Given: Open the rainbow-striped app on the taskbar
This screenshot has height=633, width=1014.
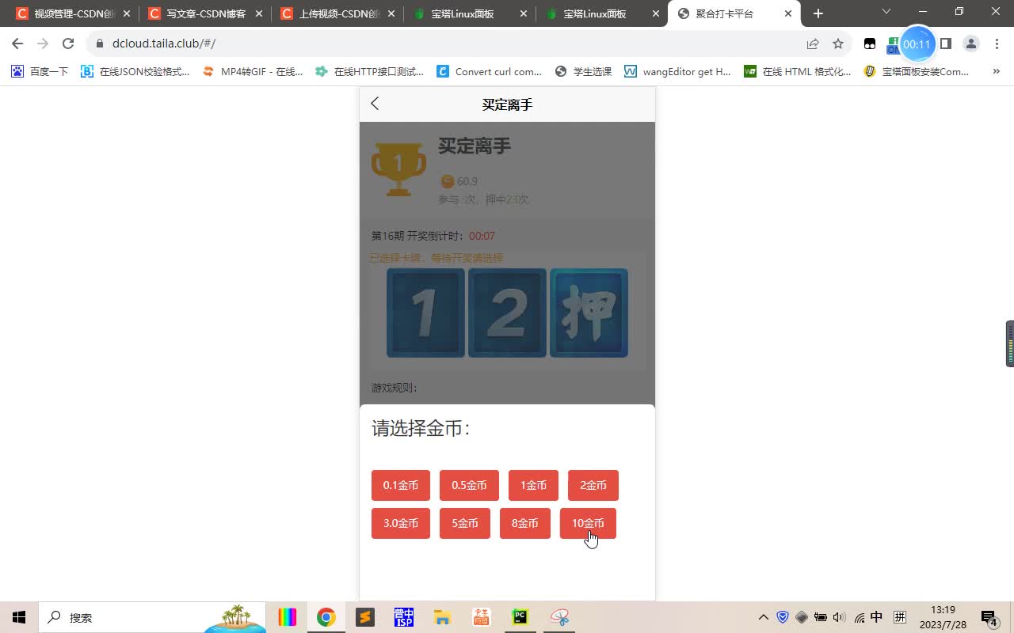Looking at the screenshot, I should pyautogui.click(x=288, y=617).
